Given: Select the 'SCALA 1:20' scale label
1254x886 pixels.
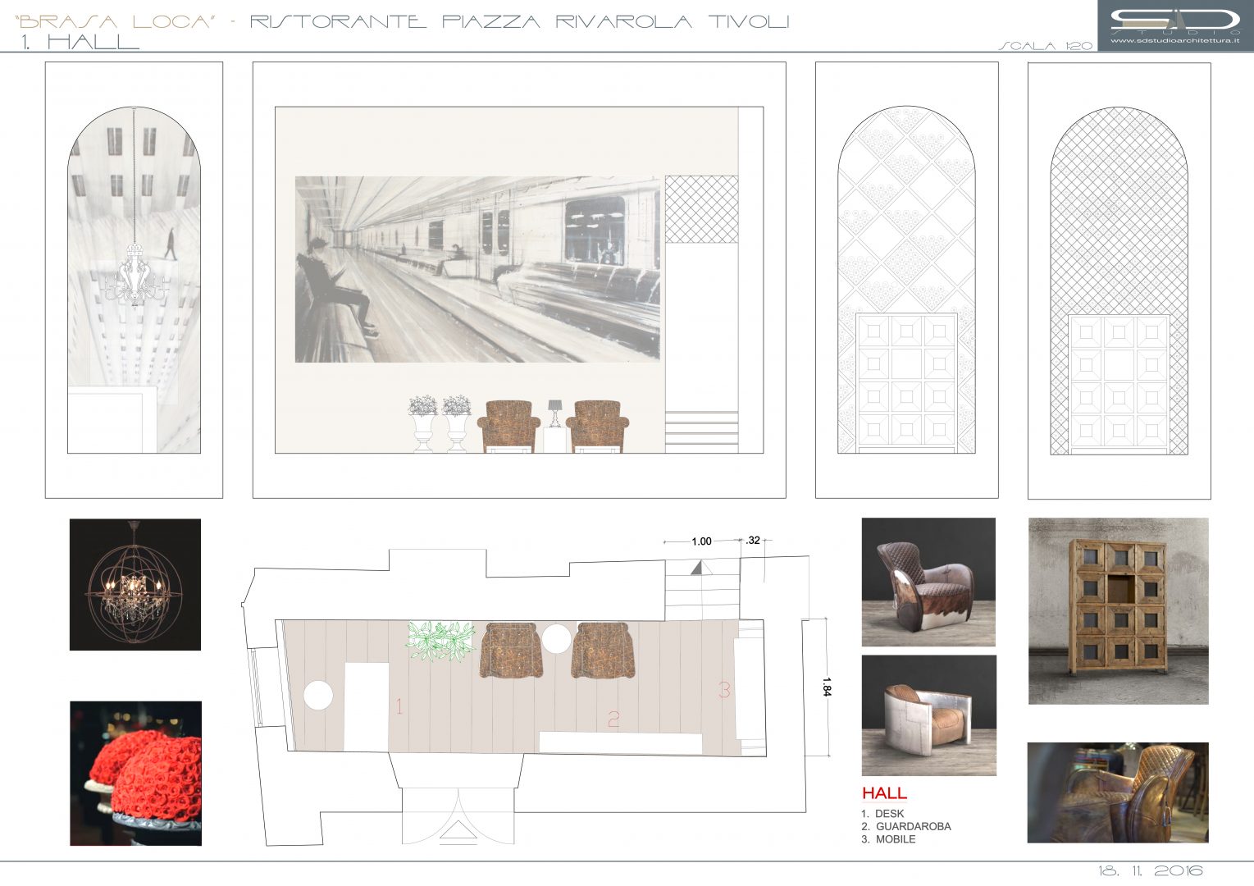Looking at the screenshot, I should pyautogui.click(x=1046, y=46).
